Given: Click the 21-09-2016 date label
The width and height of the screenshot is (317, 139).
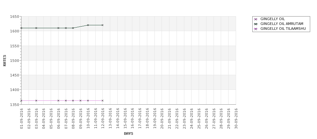Looking at the screenshot, I should click(169, 119).
